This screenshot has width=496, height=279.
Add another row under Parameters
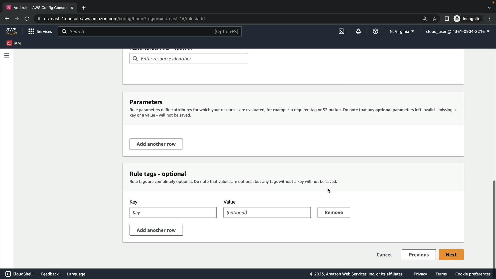pos(156,144)
